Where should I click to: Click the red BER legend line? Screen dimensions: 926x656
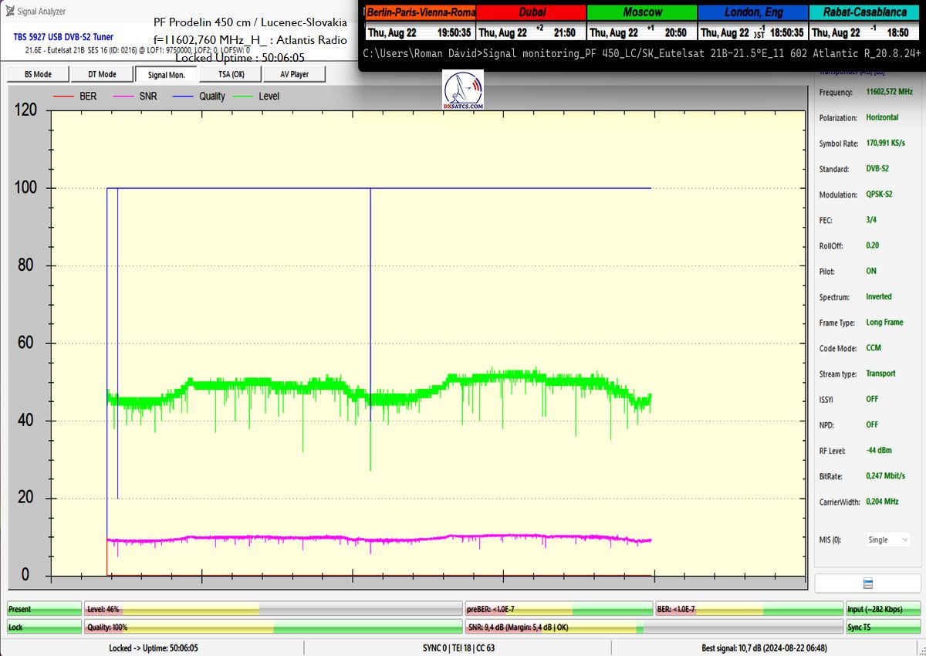tap(64, 96)
